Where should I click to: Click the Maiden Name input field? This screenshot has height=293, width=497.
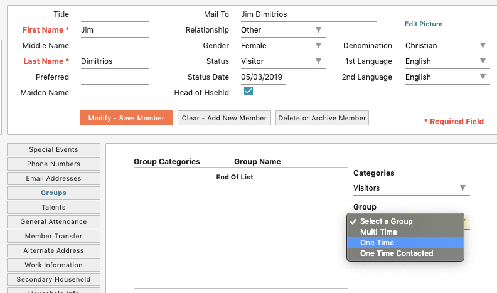pos(115,93)
